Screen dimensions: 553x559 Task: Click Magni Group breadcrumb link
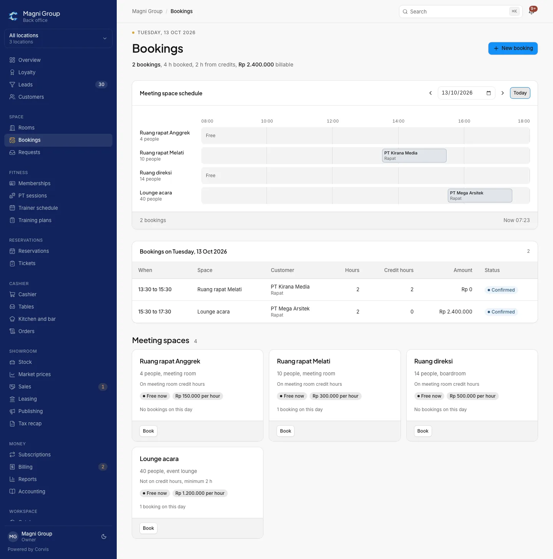[147, 12]
